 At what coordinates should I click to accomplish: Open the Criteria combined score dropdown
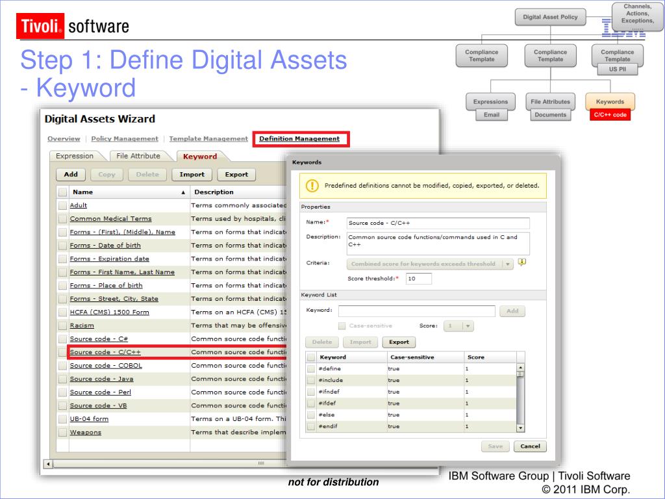(430, 264)
